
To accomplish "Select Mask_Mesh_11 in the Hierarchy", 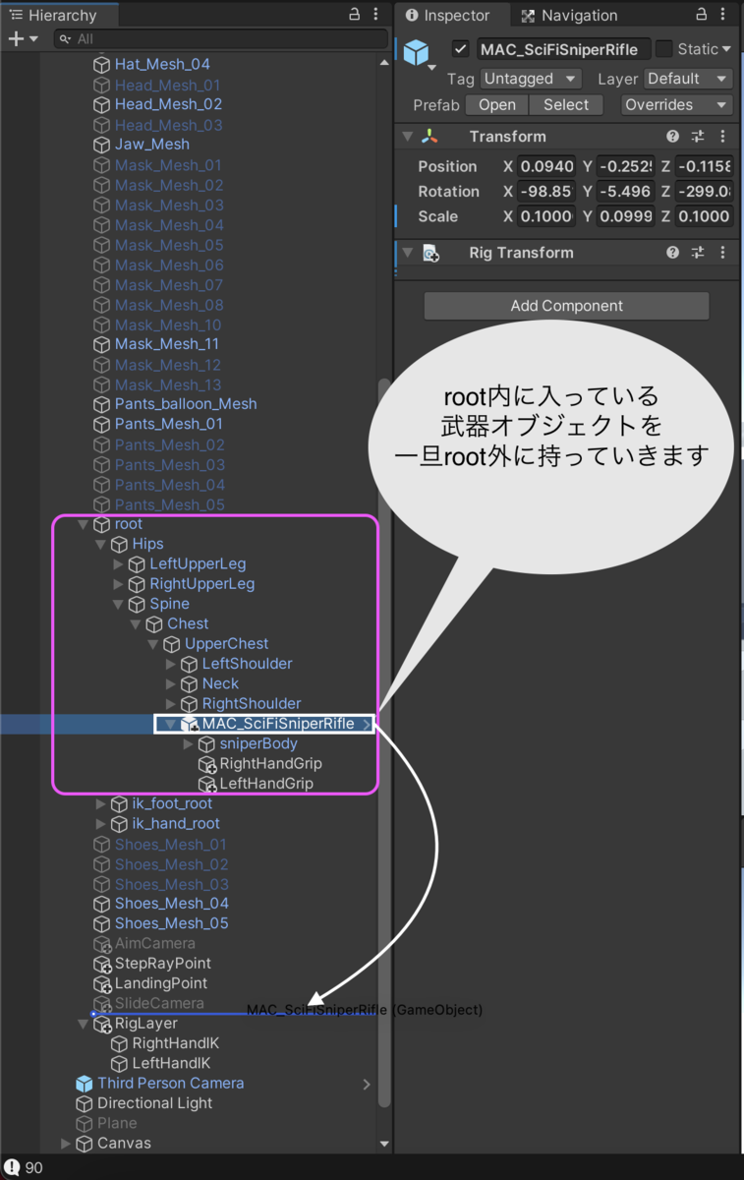I will [x=167, y=344].
